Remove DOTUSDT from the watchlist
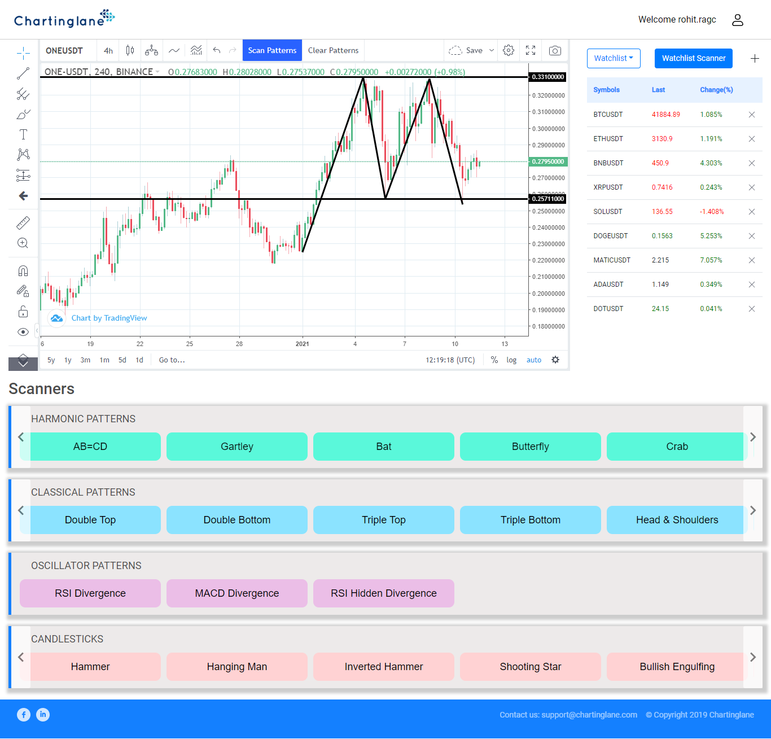This screenshot has width=771, height=739. [752, 309]
